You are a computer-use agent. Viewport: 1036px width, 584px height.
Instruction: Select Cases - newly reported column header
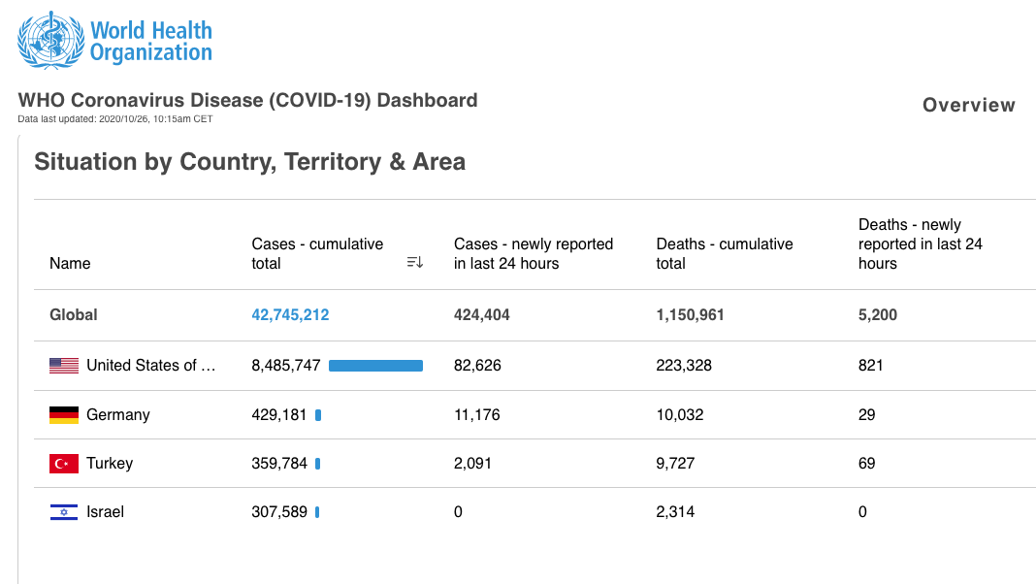point(534,254)
